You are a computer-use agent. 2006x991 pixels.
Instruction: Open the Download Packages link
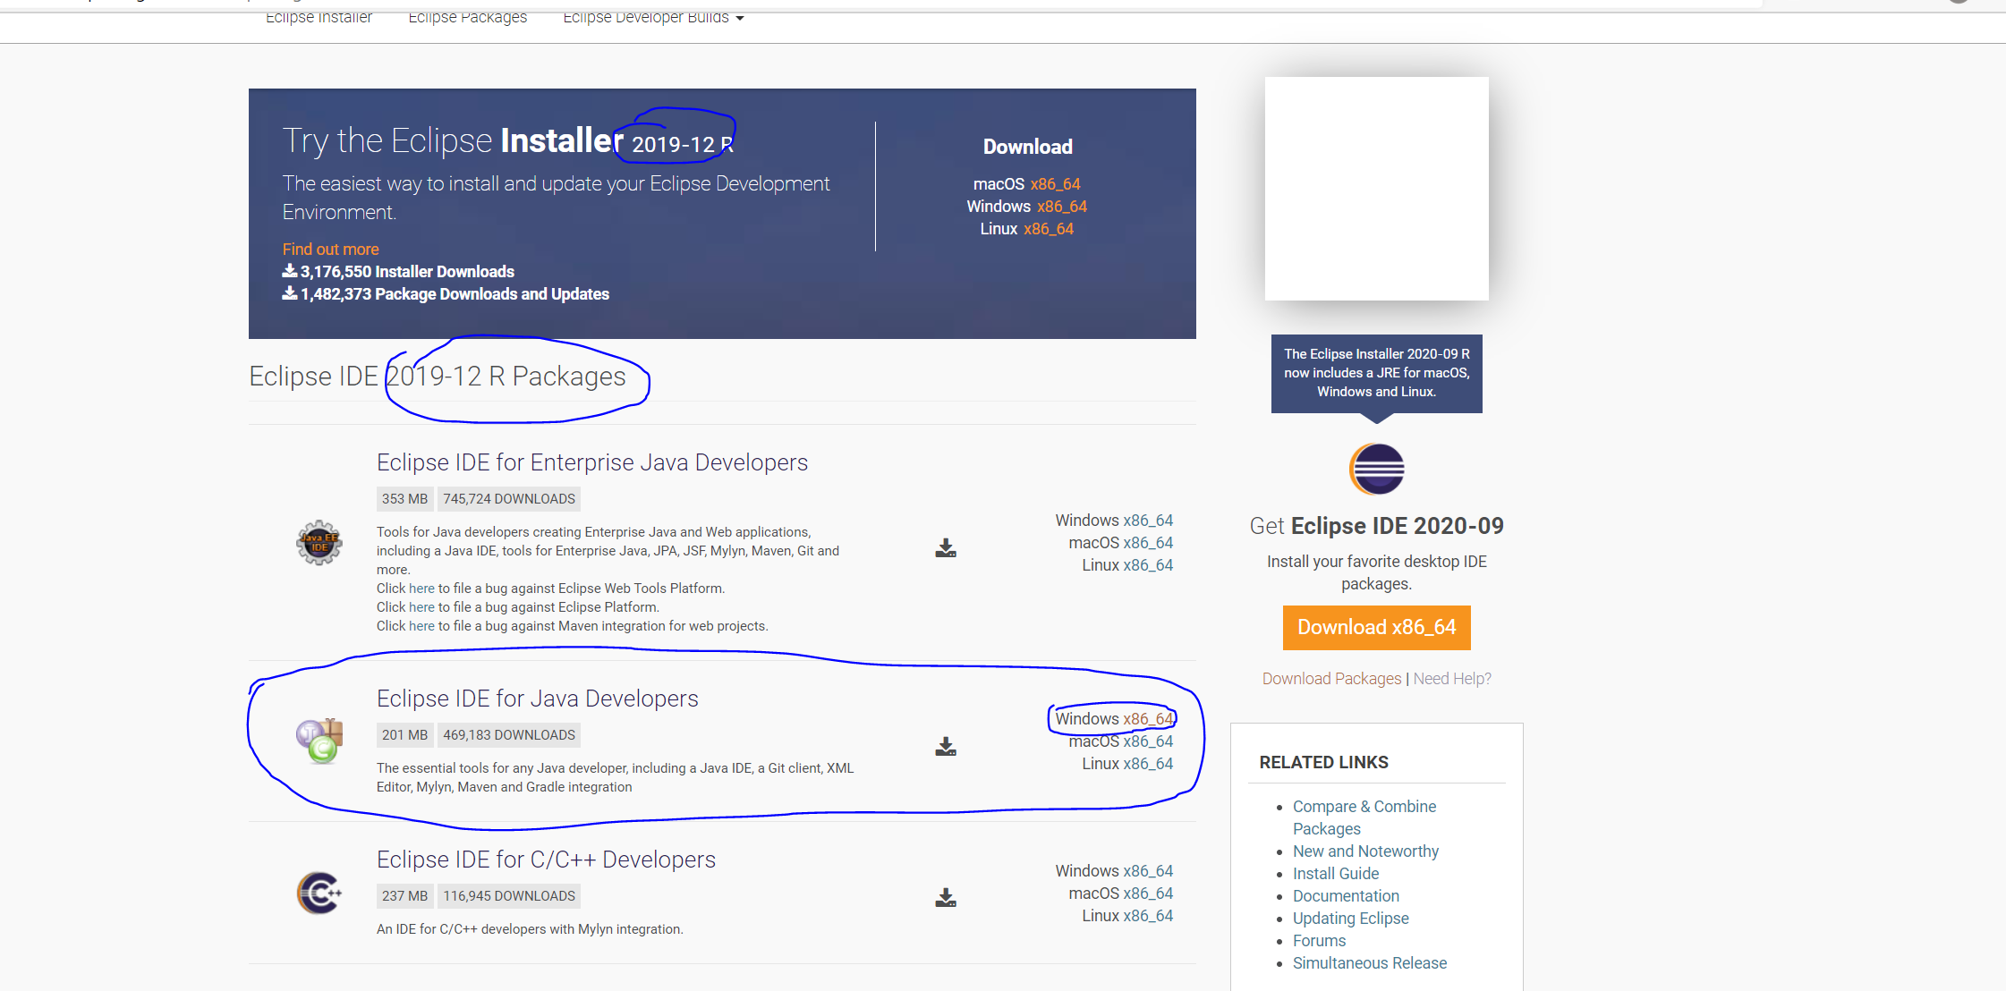(x=1331, y=678)
